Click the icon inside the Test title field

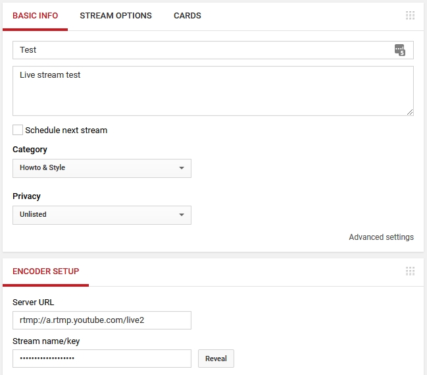[399, 50]
